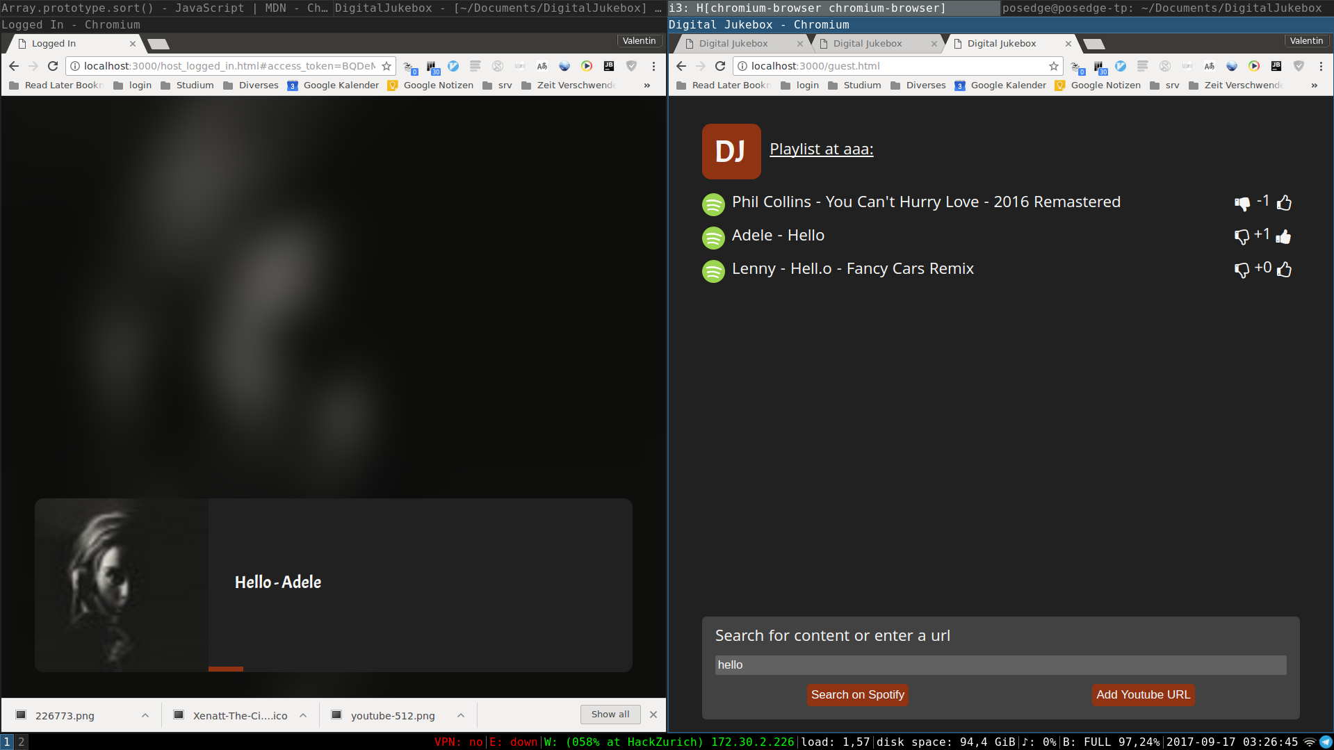Click the Adele album cover thumbnail
This screenshot has width=1334, height=750.
[x=122, y=585]
